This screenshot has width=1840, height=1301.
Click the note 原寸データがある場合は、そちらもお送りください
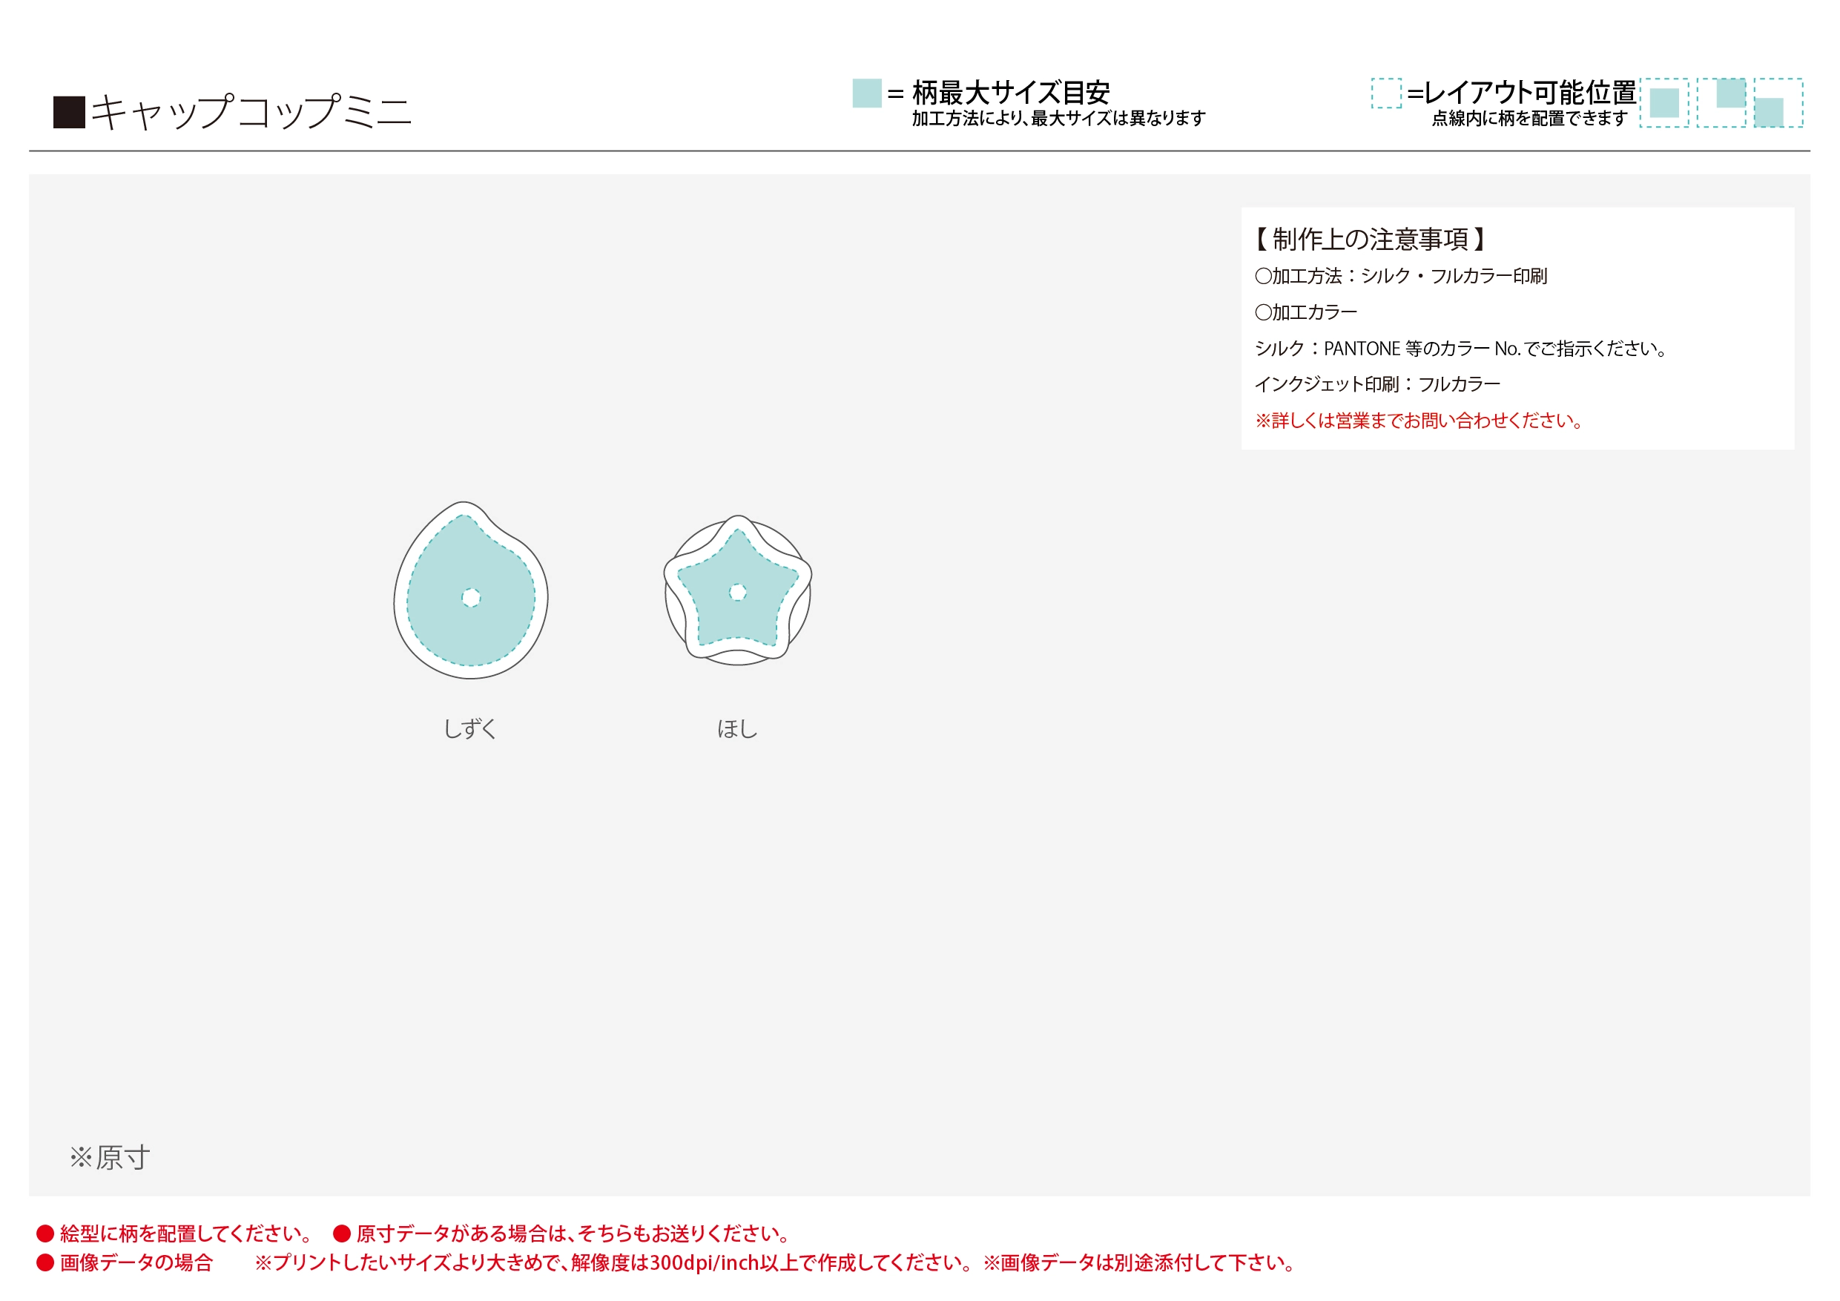pos(575,1233)
